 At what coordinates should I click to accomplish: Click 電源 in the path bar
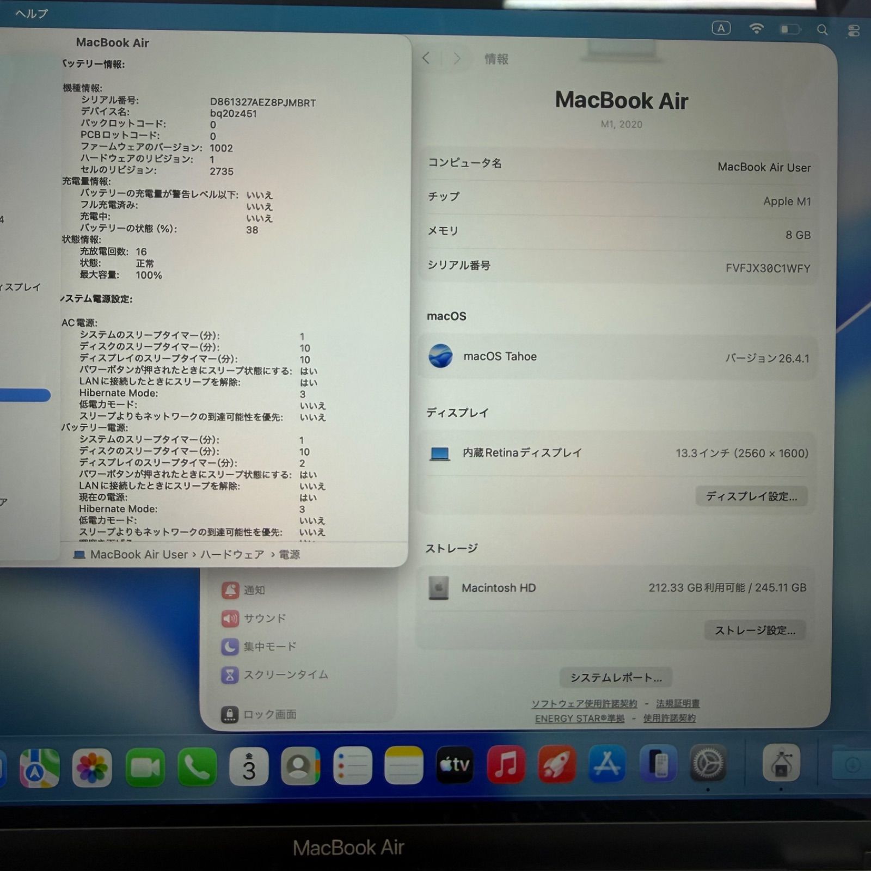290,554
